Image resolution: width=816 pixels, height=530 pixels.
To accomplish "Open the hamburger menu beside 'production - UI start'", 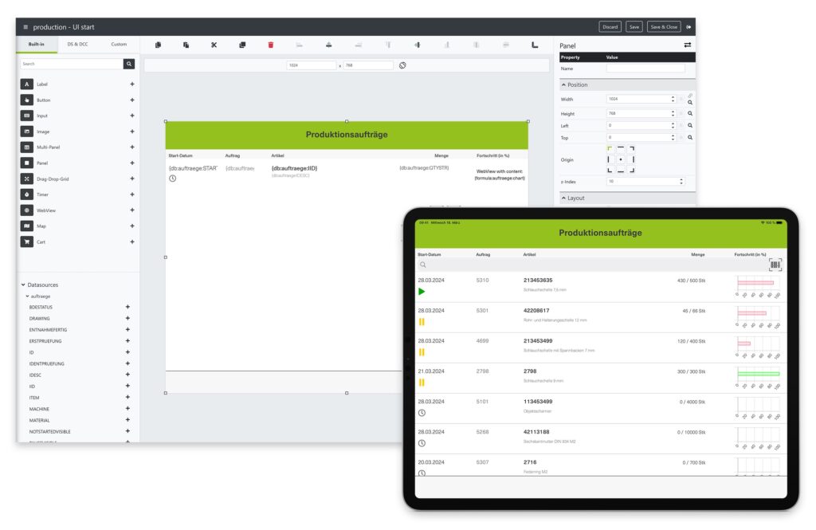I will (25, 27).
